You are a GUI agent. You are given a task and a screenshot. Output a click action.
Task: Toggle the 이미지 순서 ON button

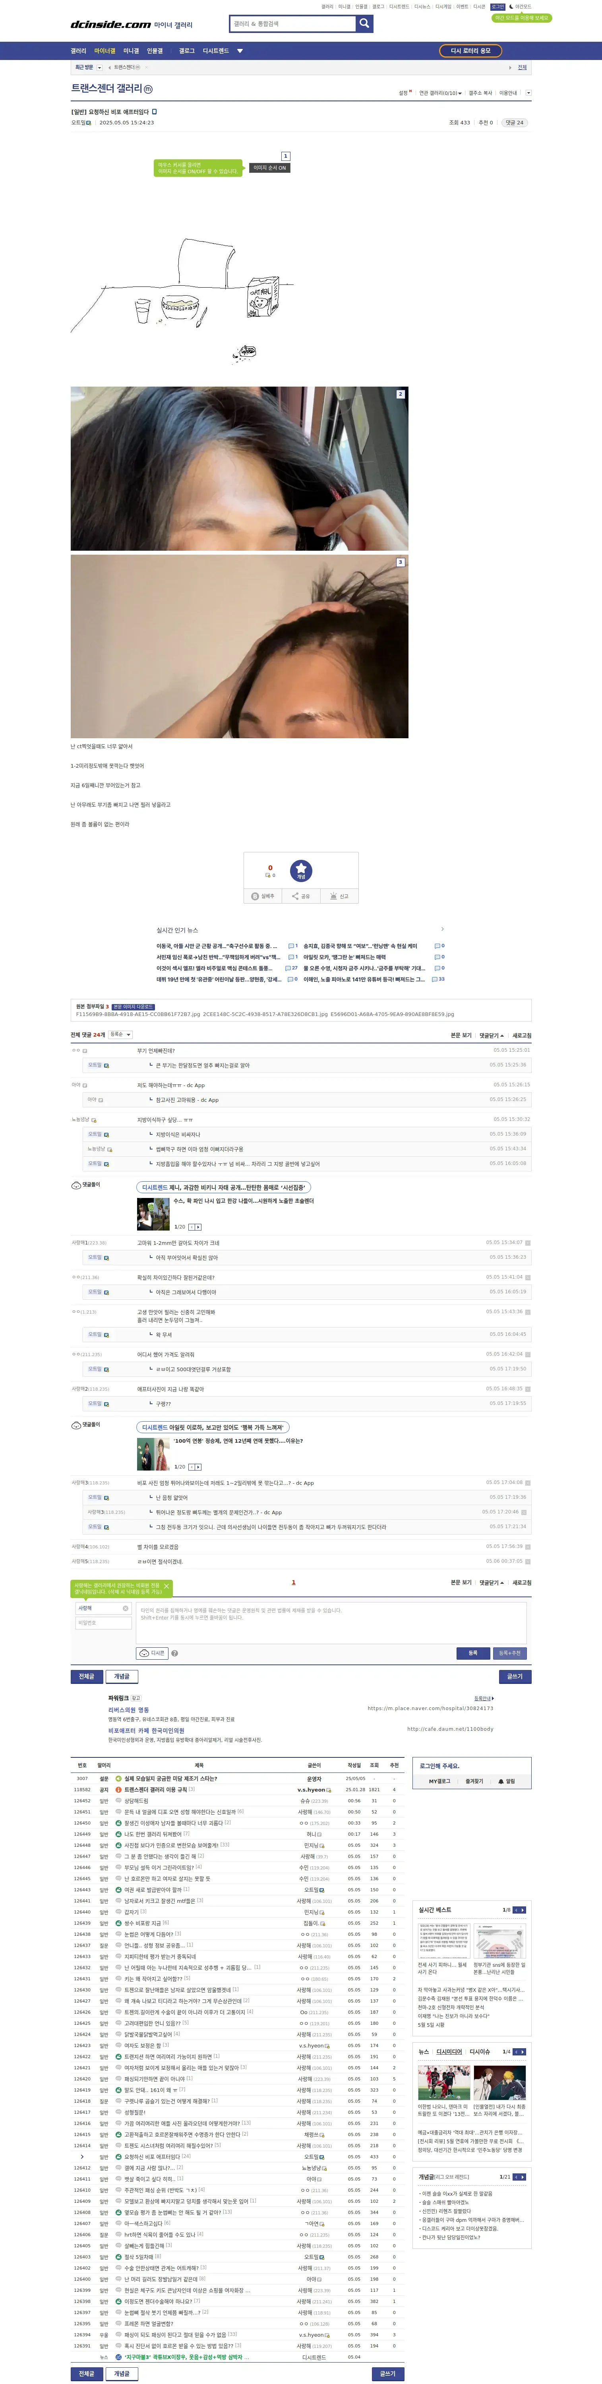[x=269, y=168]
